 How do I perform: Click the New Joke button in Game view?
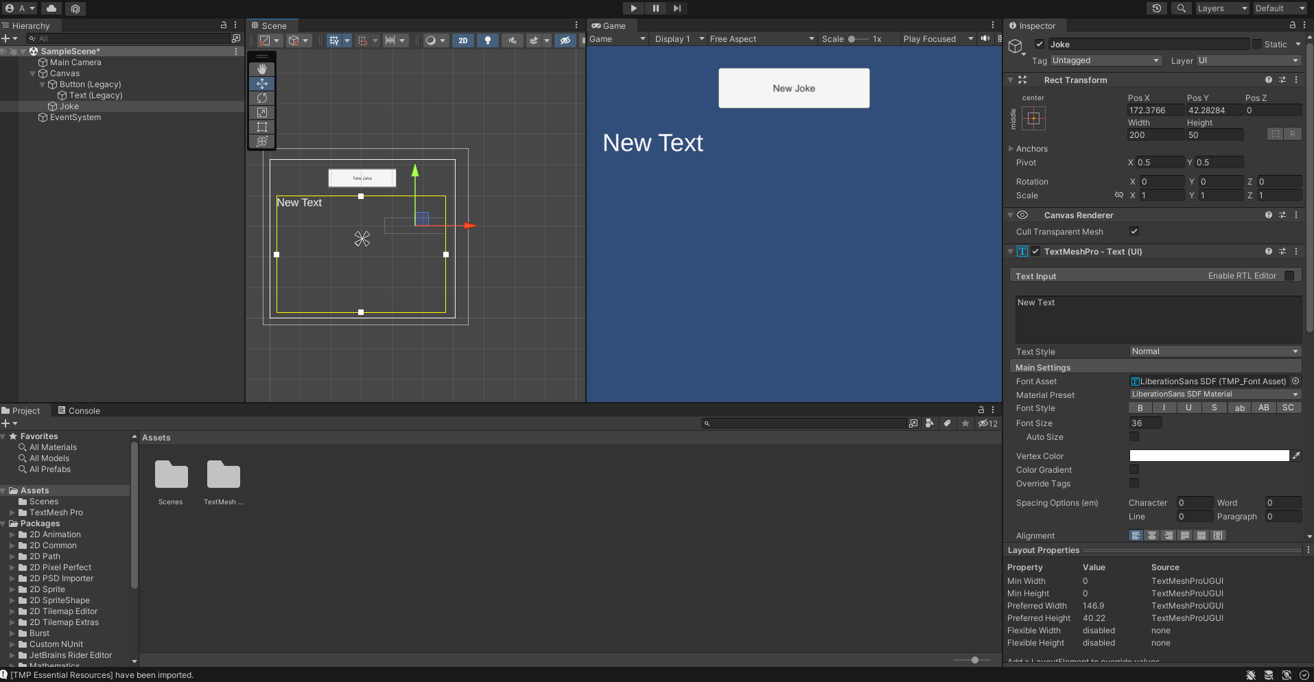(x=794, y=89)
